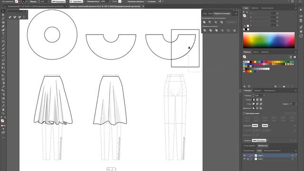
Task: Click the Expand button in Pathfinder panel
Action: pos(231,22)
